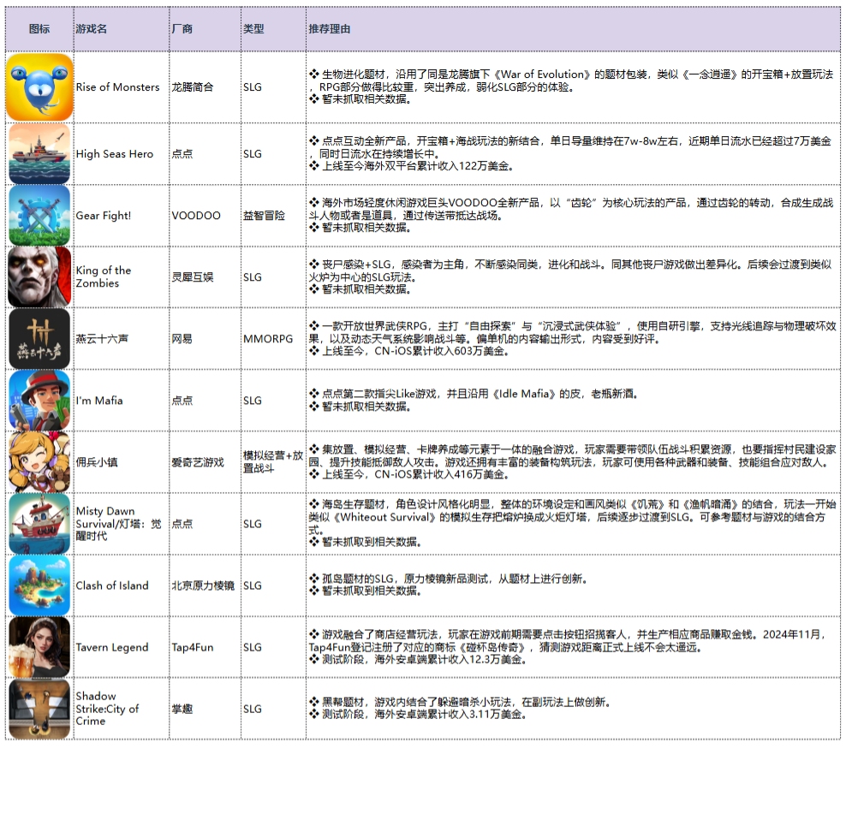Viewport: 846px width, 814px height.
Task: Click the VOODOO vendor cell
Action: [x=196, y=216]
